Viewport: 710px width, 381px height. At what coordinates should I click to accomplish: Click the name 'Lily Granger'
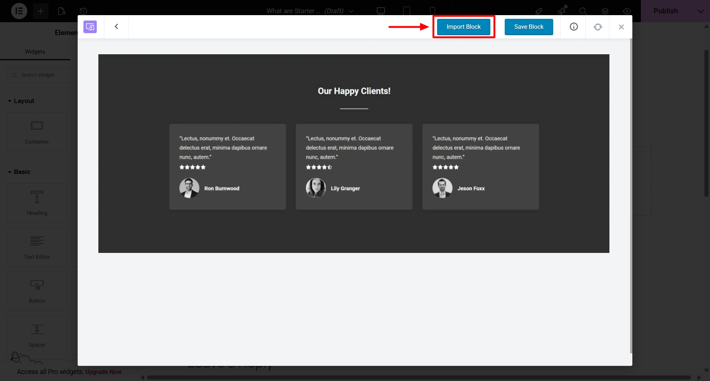pos(345,188)
